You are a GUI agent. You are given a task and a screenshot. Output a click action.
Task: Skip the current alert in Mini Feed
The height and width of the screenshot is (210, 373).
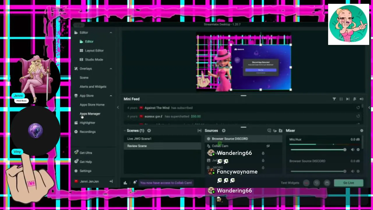[x=348, y=99]
